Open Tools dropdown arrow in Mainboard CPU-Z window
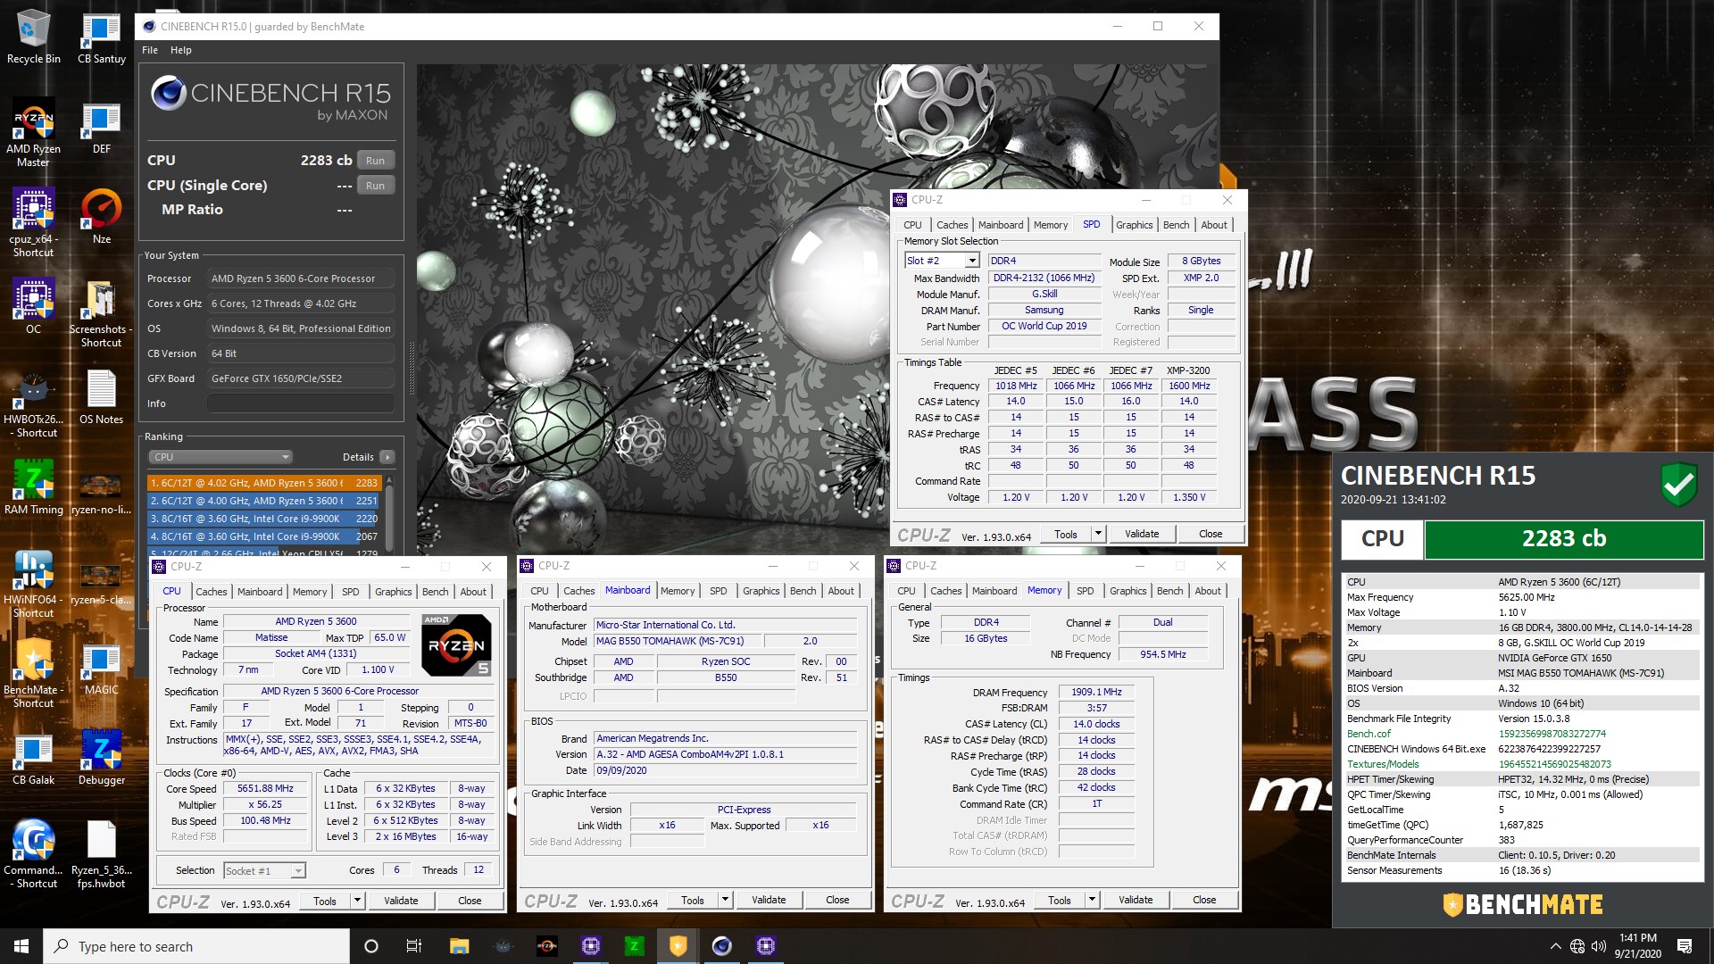This screenshot has width=1714, height=964. coord(725,900)
